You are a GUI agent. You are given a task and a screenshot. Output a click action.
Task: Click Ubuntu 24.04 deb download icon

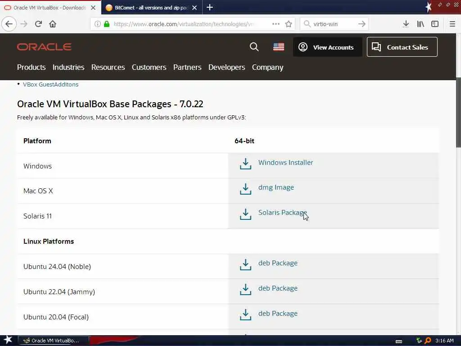coord(245,264)
